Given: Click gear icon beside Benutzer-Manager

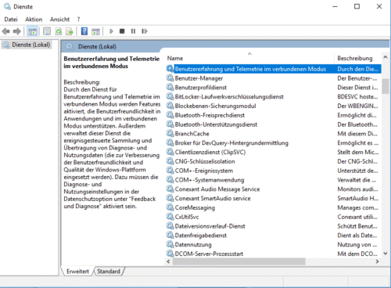Looking at the screenshot, I should 170,78.
